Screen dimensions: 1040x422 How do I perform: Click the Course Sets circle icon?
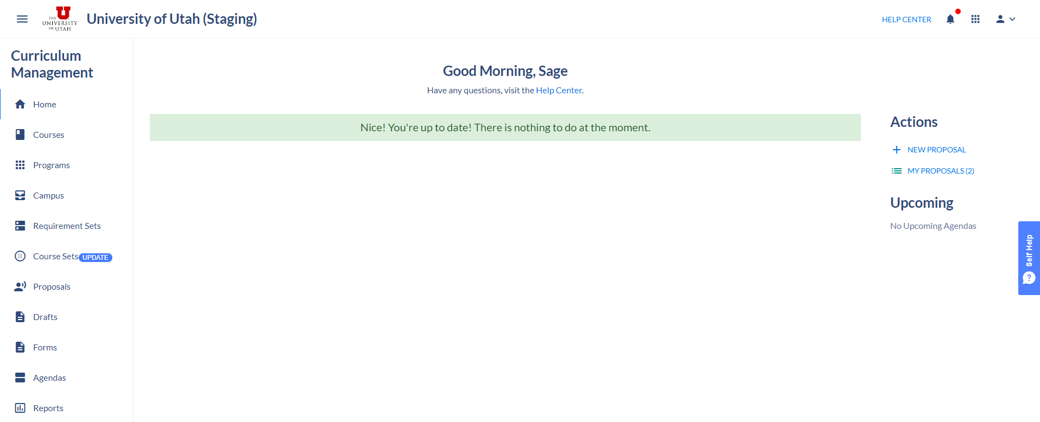point(20,256)
